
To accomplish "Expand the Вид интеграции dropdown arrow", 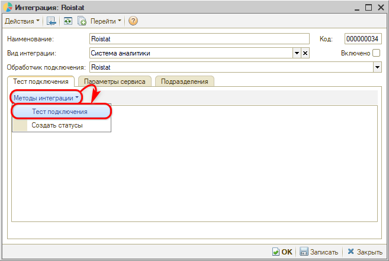I will (297, 53).
